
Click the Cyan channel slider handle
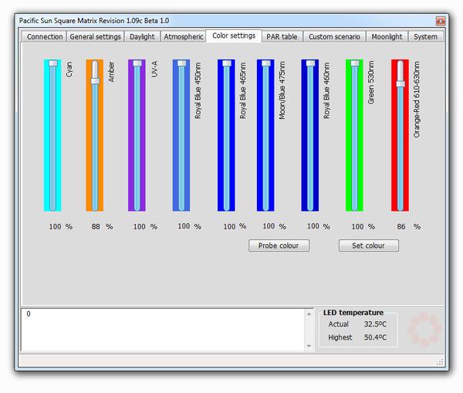(52, 63)
